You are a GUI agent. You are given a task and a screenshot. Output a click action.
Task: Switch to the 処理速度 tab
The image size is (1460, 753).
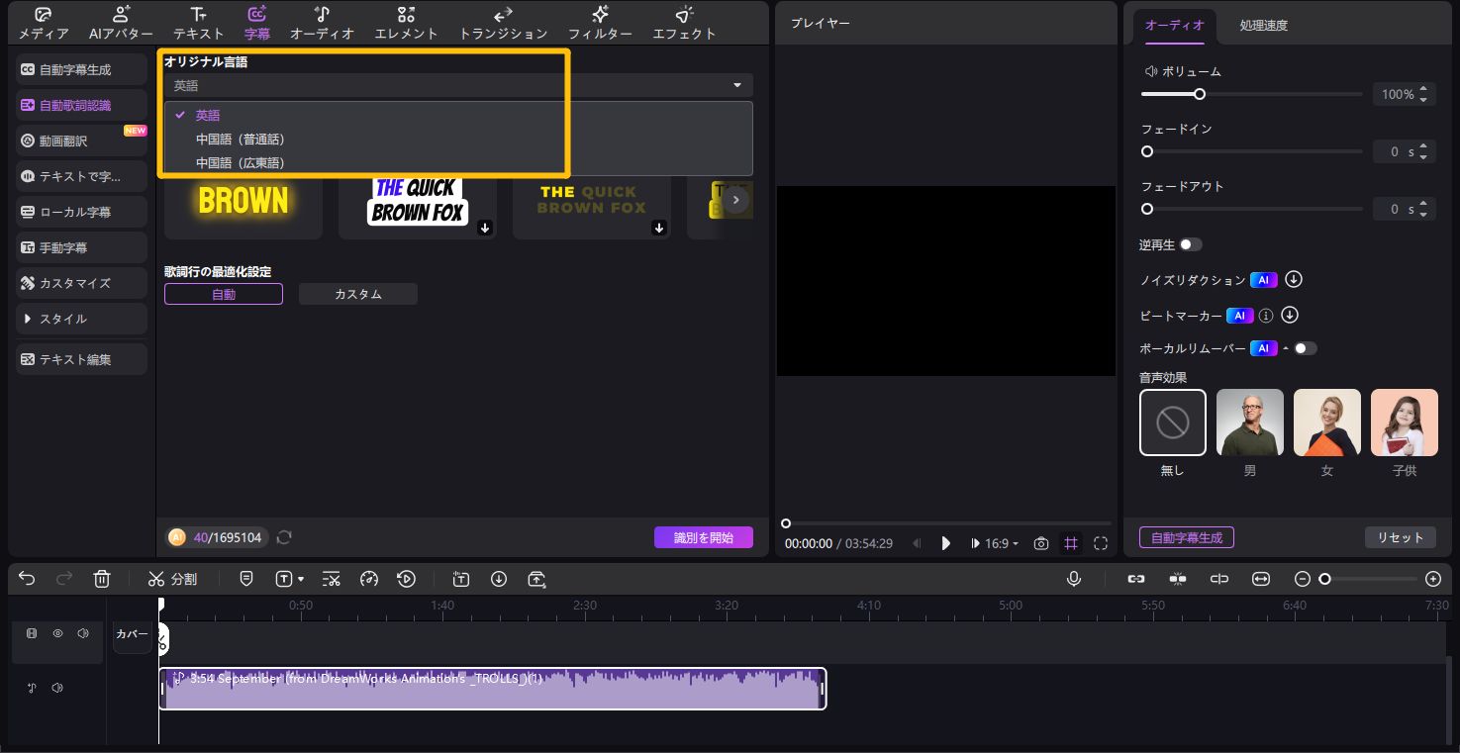[x=1263, y=26]
